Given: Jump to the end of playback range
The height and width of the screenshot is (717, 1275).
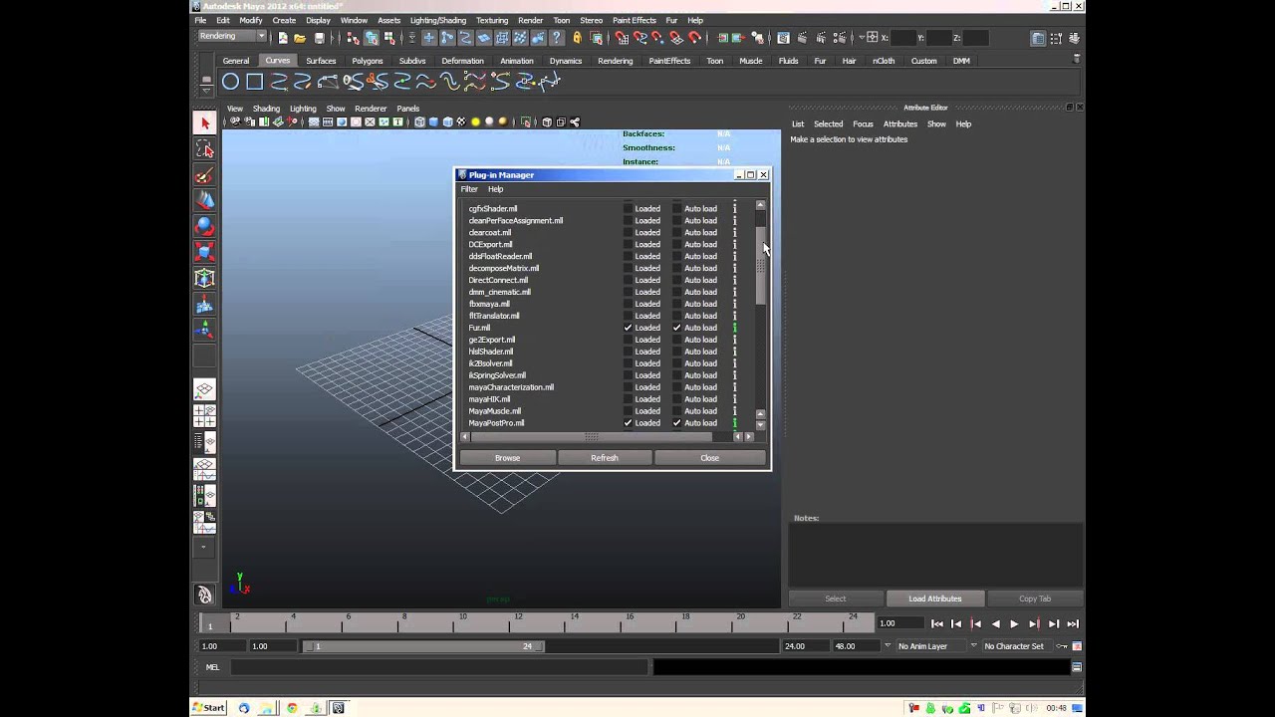Looking at the screenshot, I should [x=1073, y=624].
